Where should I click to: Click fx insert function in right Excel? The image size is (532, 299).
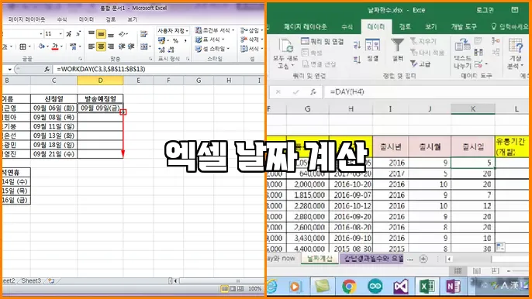(313, 92)
